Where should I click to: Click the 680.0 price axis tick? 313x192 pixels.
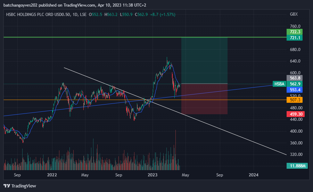295,50
